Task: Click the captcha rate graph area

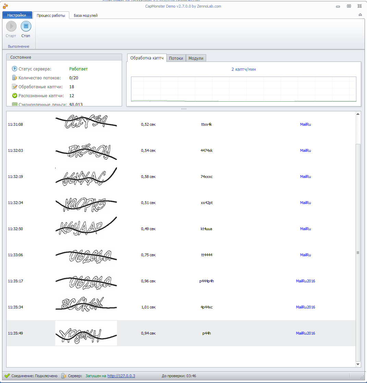Action: (x=244, y=89)
